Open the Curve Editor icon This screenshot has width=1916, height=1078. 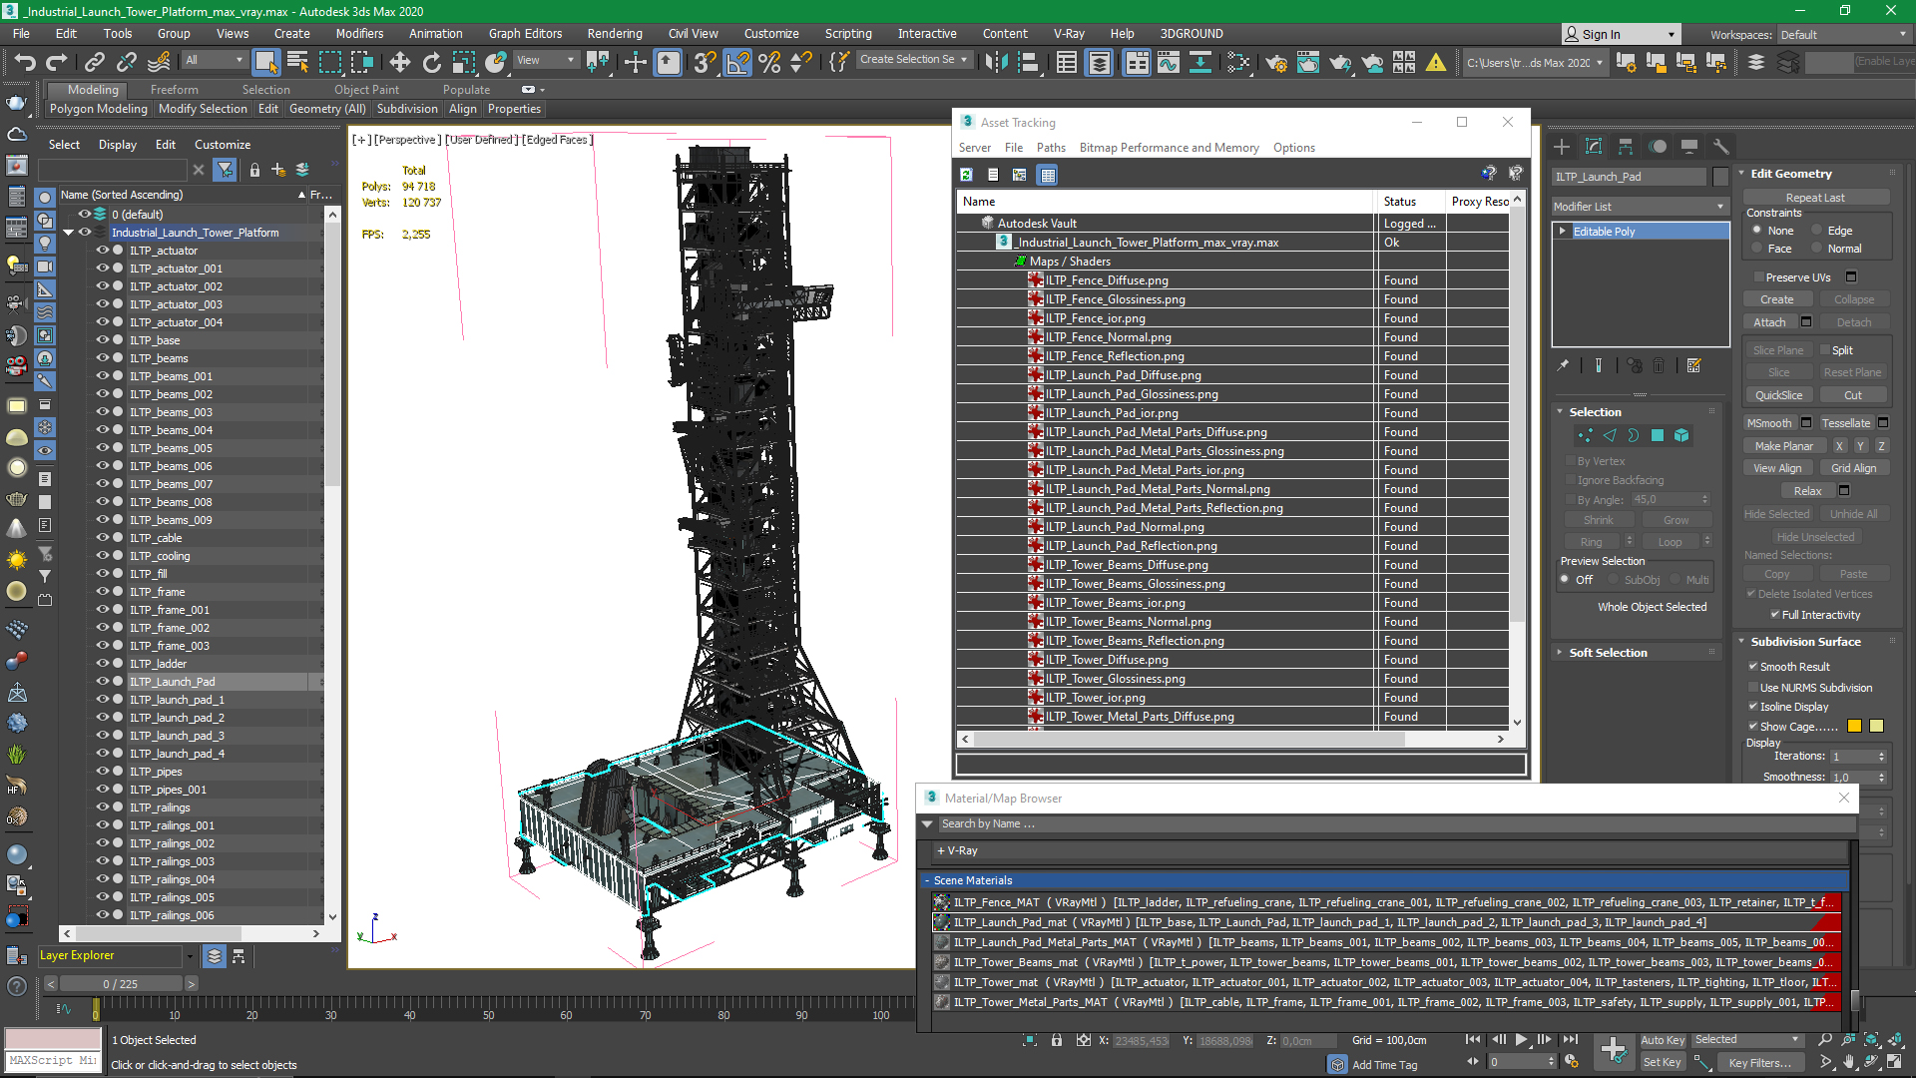(x=1168, y=63)
